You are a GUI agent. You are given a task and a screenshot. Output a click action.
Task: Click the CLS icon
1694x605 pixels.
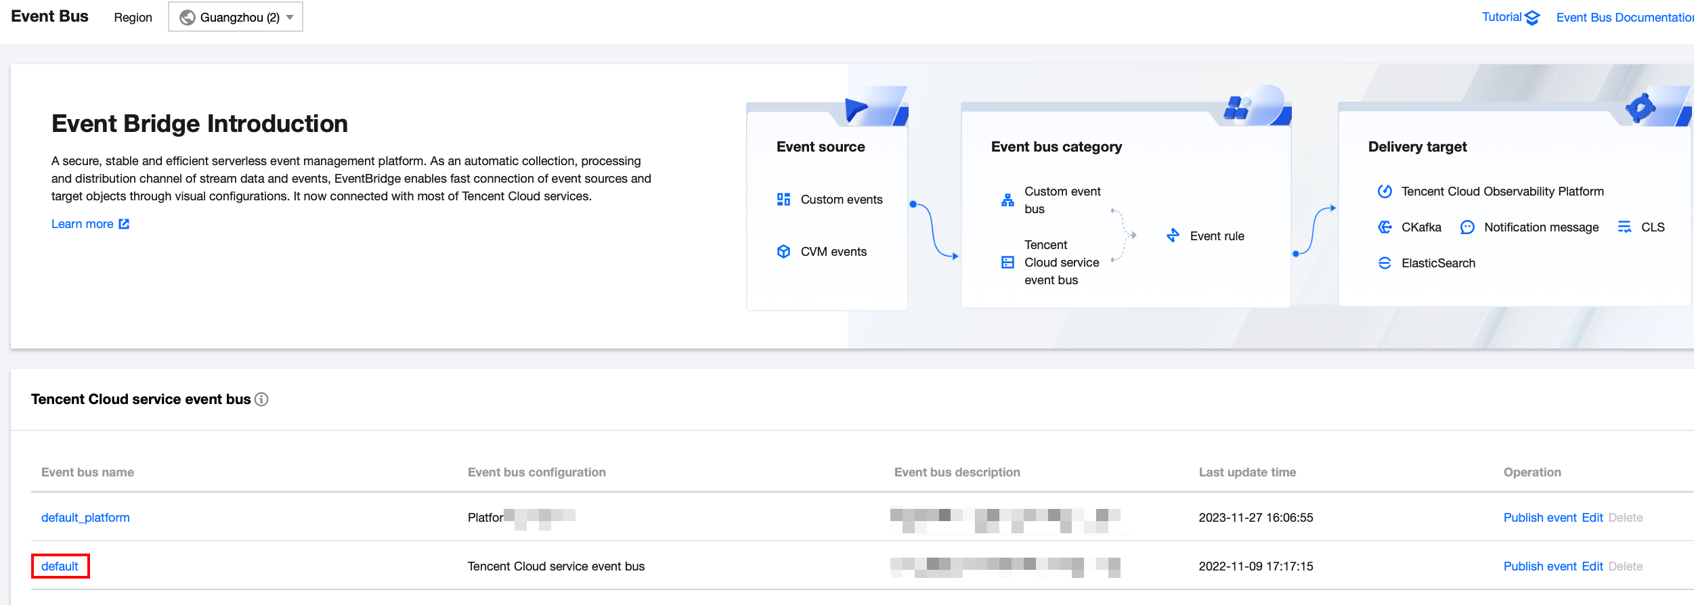1624,227
